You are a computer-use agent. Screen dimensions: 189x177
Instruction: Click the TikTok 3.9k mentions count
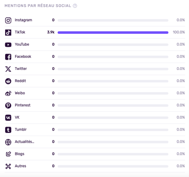tap(51, 32)
